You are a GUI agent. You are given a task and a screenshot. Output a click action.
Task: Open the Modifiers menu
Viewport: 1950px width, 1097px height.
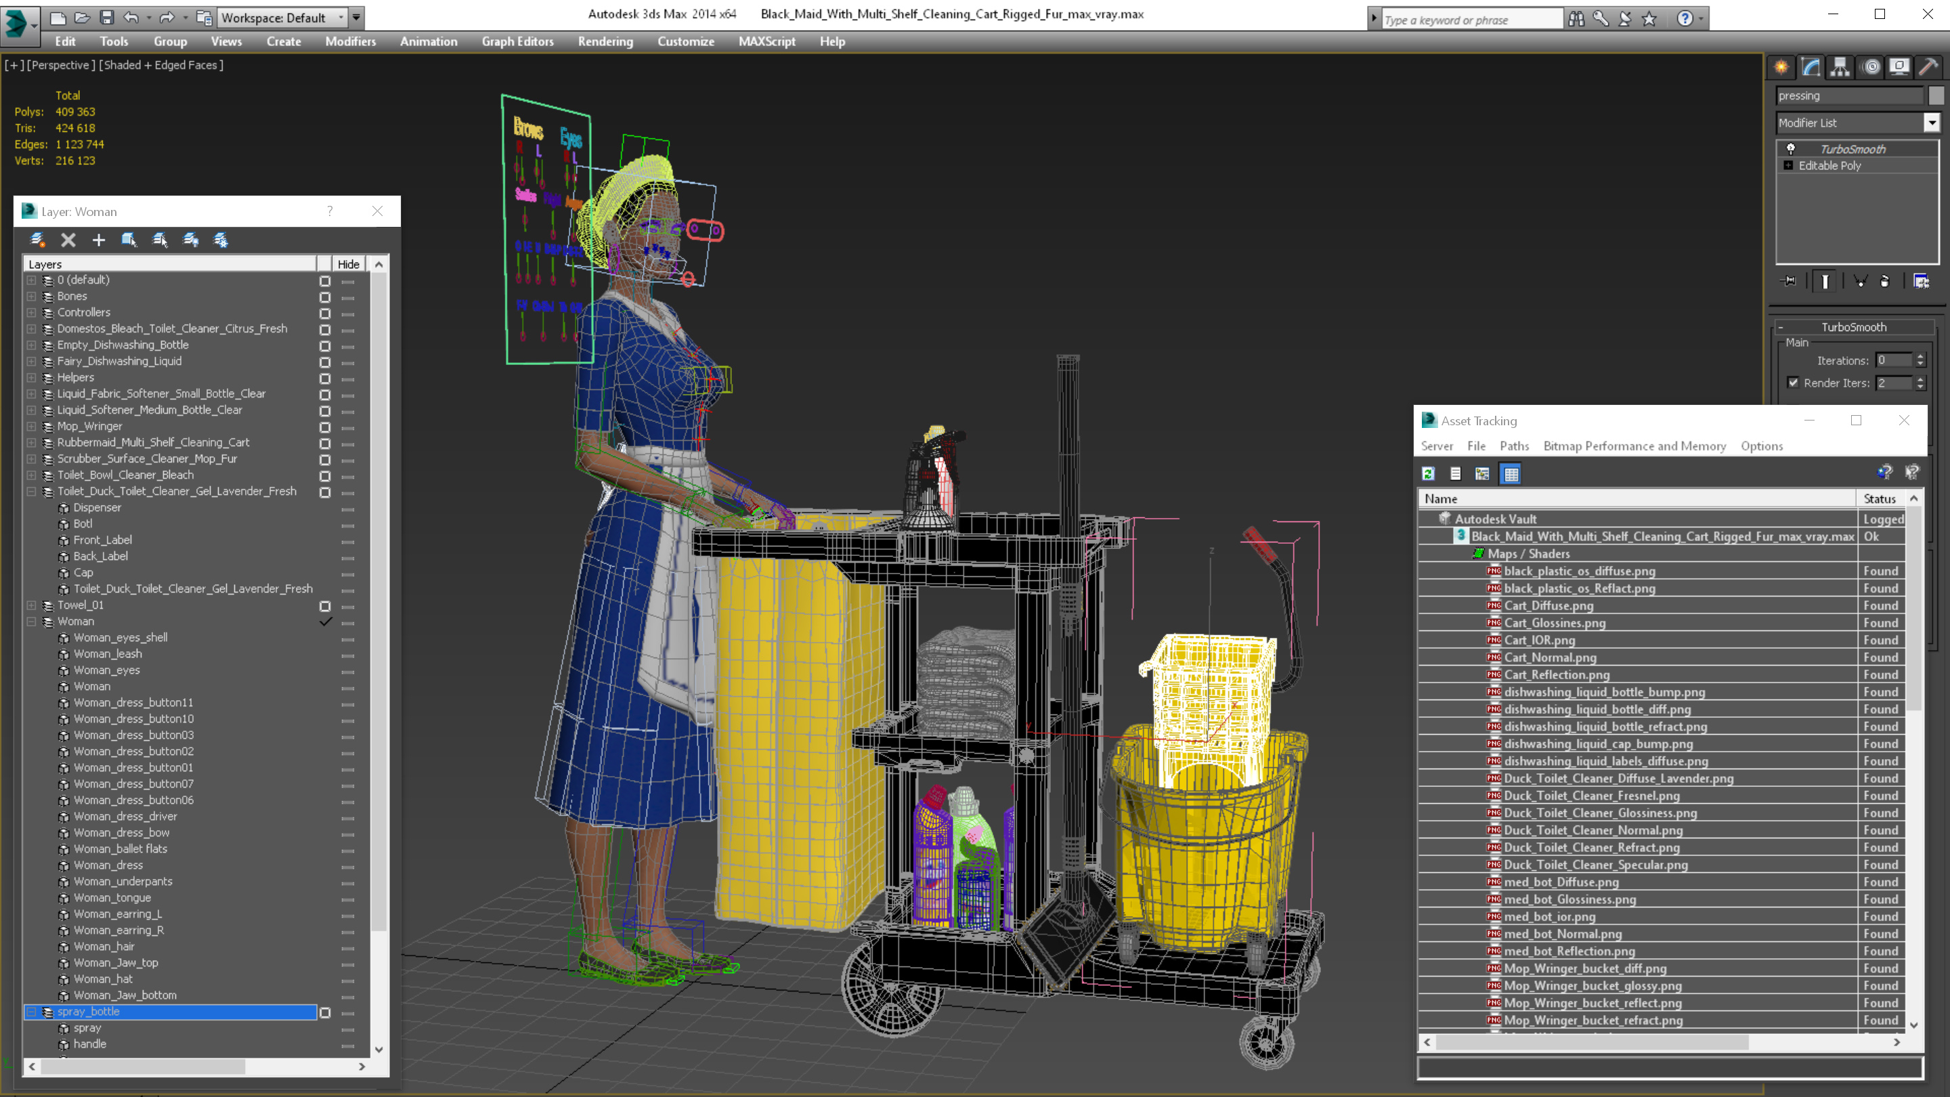pyautogui.click(x=351, y=41)
